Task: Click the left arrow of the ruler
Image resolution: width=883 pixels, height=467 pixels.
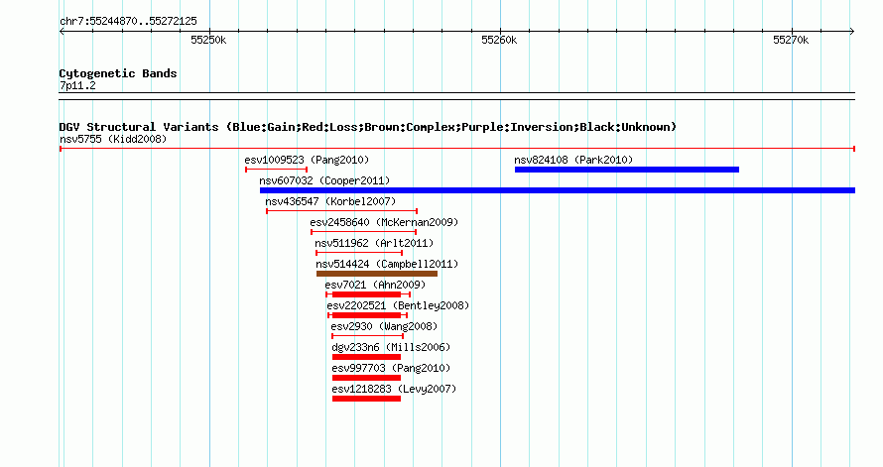Action: pos(62,32)
